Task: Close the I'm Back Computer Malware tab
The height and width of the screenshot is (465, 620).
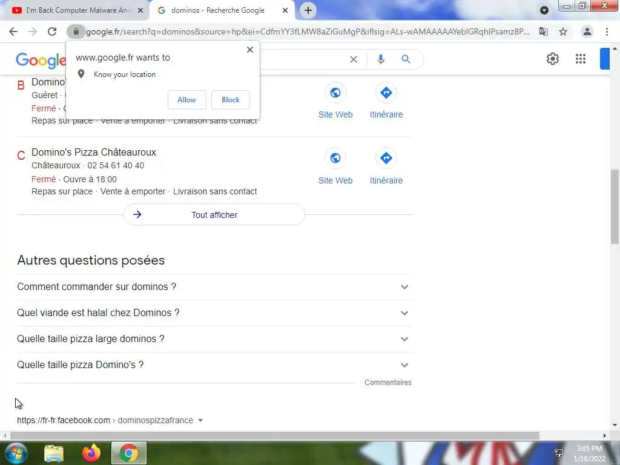Action: [x=140, y=10]
